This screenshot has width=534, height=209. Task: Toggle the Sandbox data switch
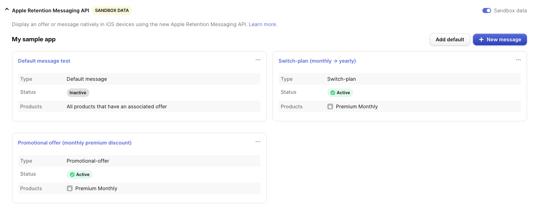click(486, 11)
